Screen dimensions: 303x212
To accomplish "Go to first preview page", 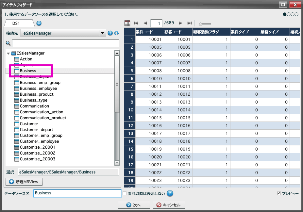I will (136, 23).
